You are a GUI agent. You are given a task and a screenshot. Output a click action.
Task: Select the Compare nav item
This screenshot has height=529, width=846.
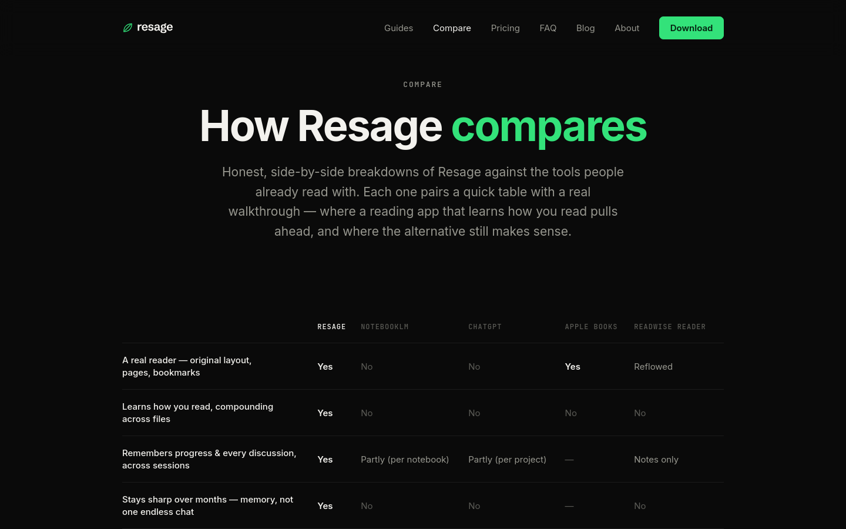click(x=452, y=28)
